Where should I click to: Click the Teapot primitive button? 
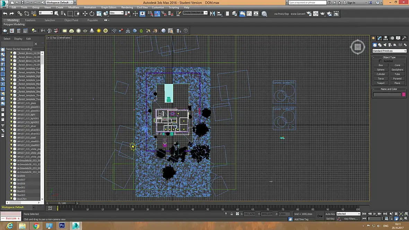[x=381, y=83]
